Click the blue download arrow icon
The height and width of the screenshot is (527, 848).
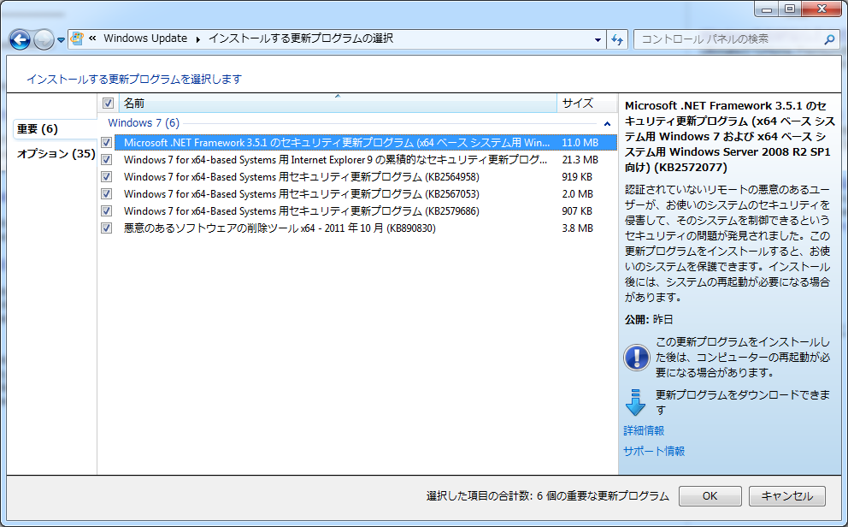coord(637,402)
